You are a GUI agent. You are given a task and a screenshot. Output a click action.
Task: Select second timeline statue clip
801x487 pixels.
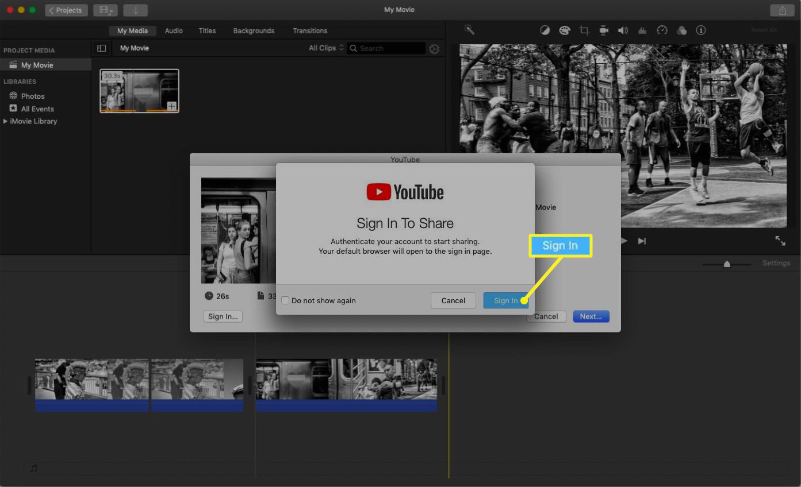[x=197, y=385]
